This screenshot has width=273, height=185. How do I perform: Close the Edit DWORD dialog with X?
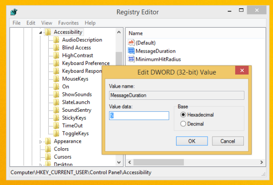[242, 70]
